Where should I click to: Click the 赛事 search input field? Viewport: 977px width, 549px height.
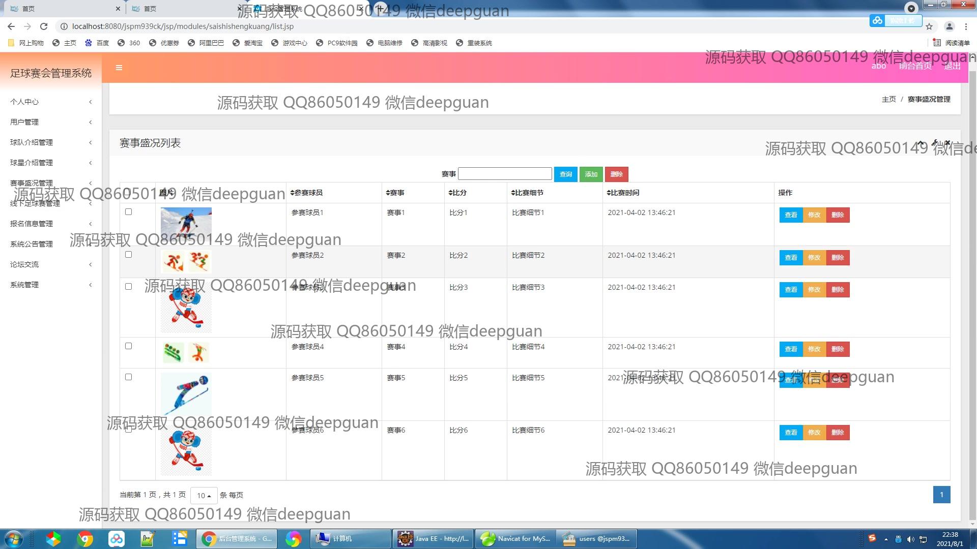tap(504, 174)
